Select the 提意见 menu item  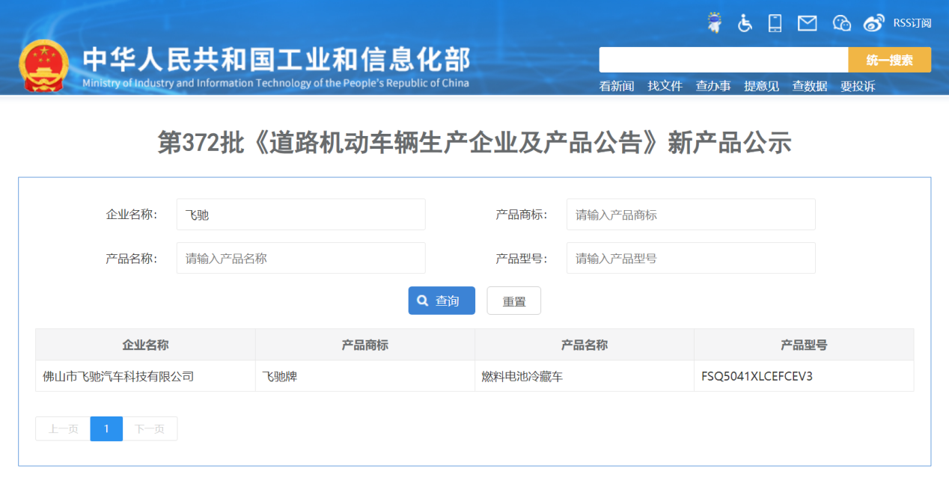click(762, 86)
